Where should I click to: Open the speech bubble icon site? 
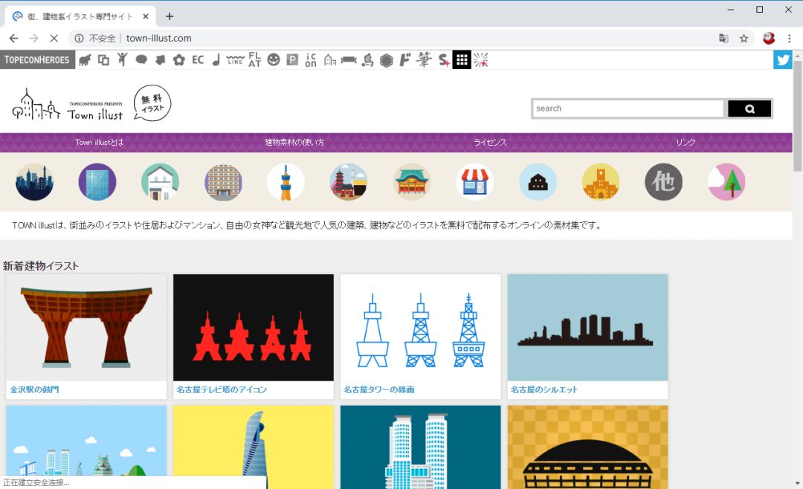coord(141,60)
